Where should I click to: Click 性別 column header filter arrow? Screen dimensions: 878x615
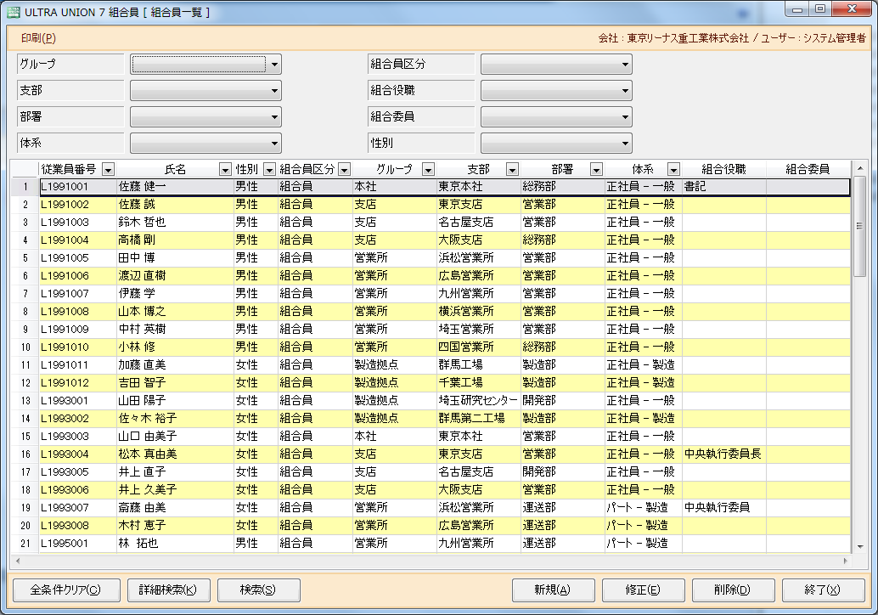(269, 169)
